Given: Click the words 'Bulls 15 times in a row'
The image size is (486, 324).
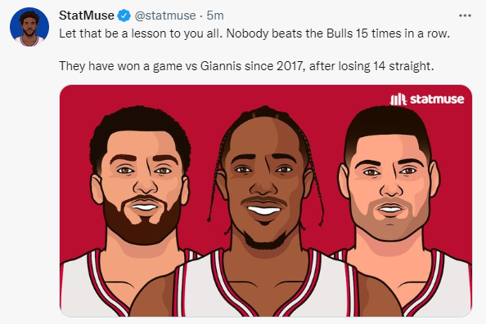Looking at the screenshot, I should pos(388,33).
